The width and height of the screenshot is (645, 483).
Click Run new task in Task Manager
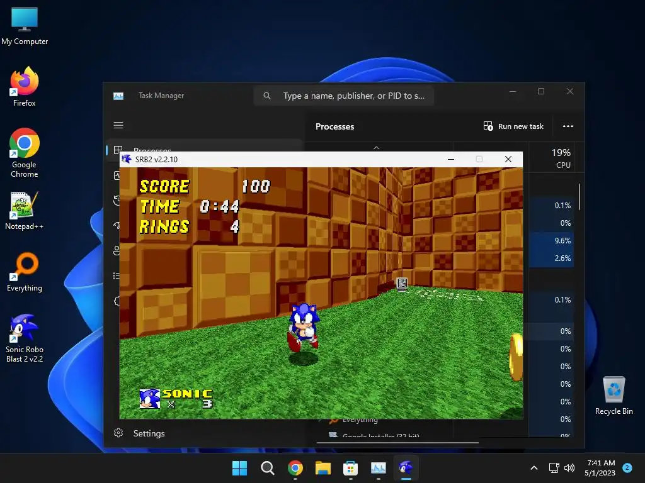[x=513, y=126]
